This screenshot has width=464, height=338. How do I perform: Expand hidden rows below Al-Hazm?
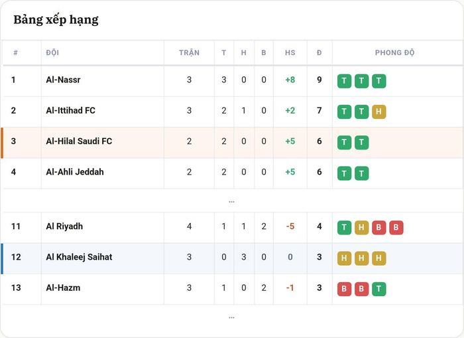coord(232,317)
